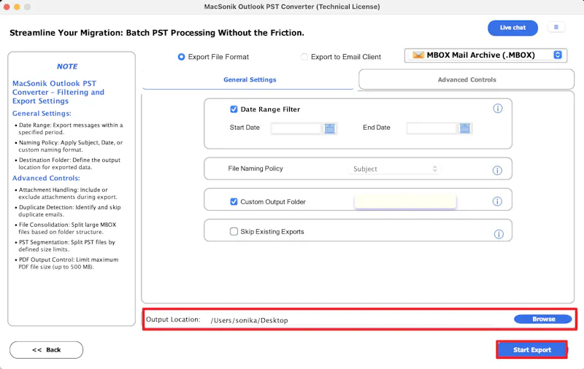
Task: Enable Skip Existing Exports checkbox
Action: (x=234, y=231)
